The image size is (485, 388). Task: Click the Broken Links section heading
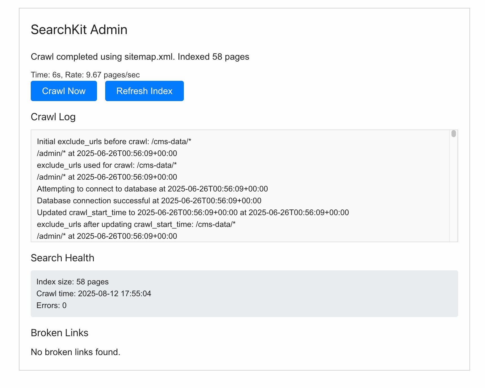[59, 333]
